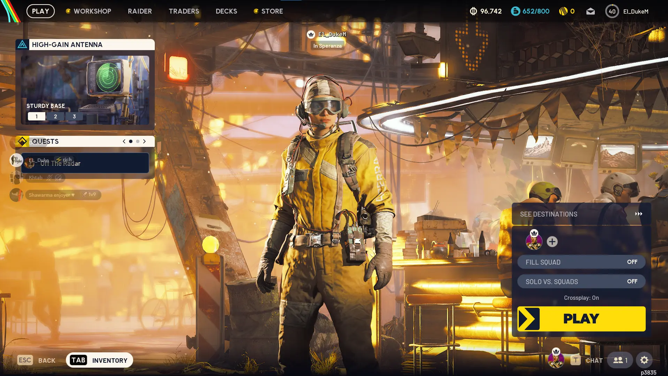This screenshot has height=376, width=668.
Task: Go to previous quest with left chevron
Action: click(x=124, y=141)
